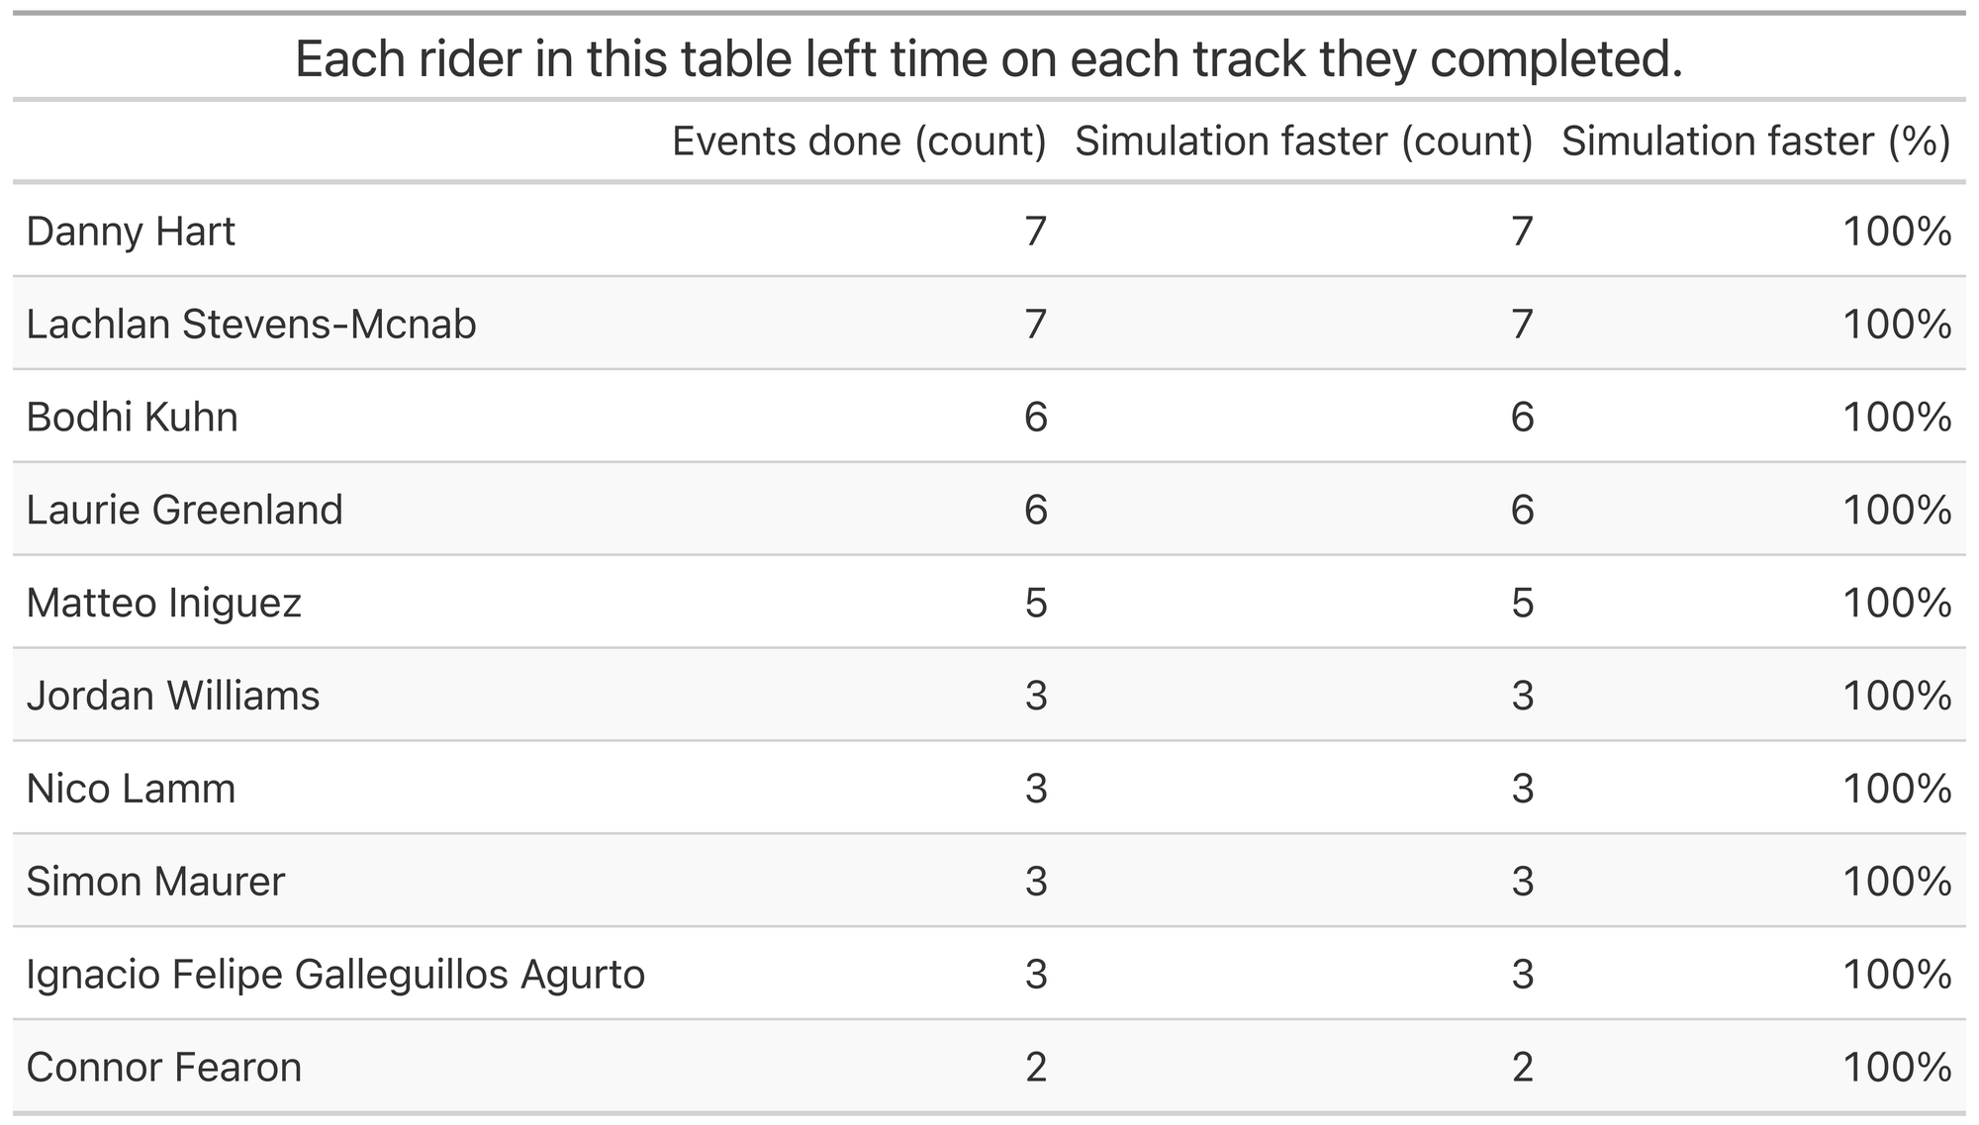This screenshot has width=1979, height=1125.
Task: Select the Danny Hart row name
Action: (x=131, y=232)
